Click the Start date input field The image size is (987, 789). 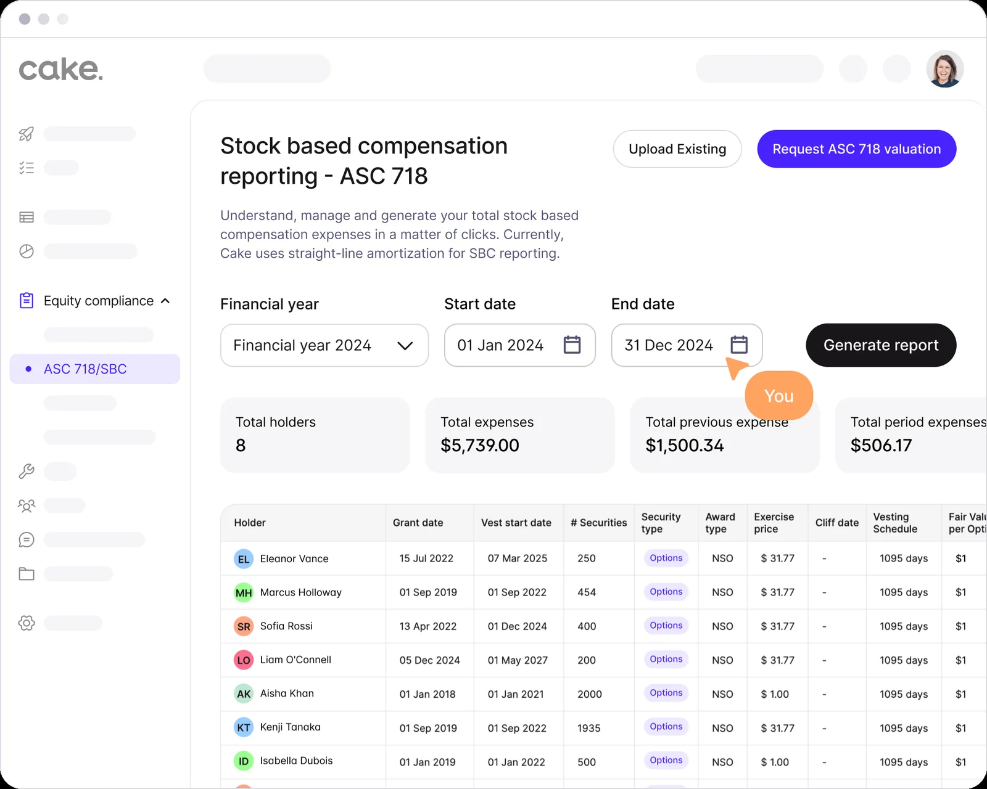point(520,345)
